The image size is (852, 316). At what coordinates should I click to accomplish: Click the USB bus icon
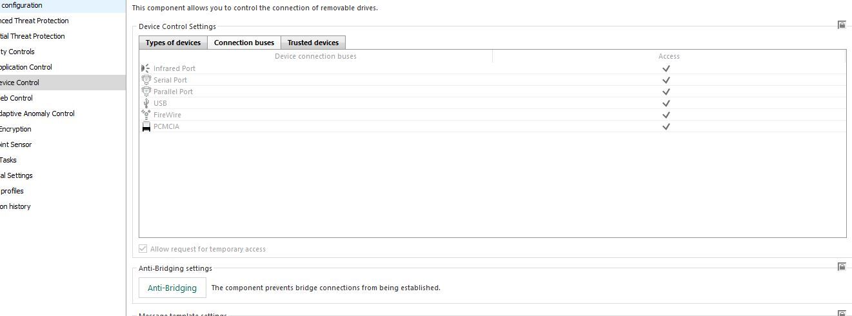tap(146, 103)
